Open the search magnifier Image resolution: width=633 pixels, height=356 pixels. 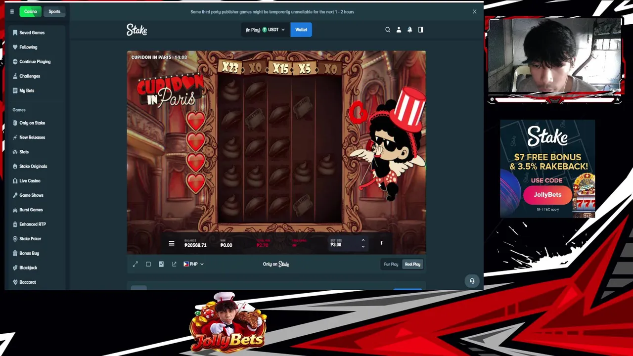click(388, 30)
